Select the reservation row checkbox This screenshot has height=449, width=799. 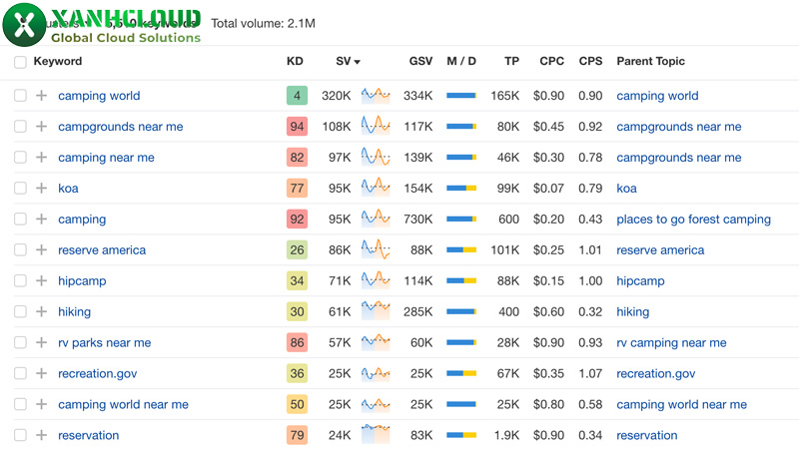[20, 436]
